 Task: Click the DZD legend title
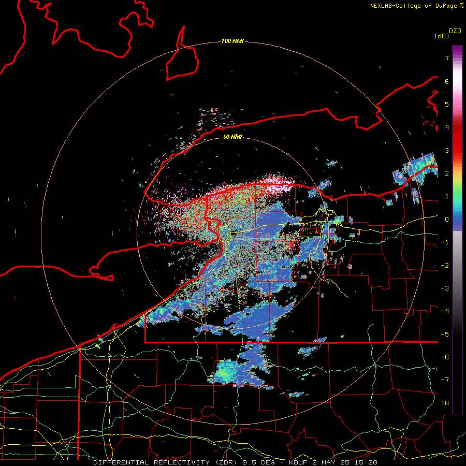coord(455,31)
